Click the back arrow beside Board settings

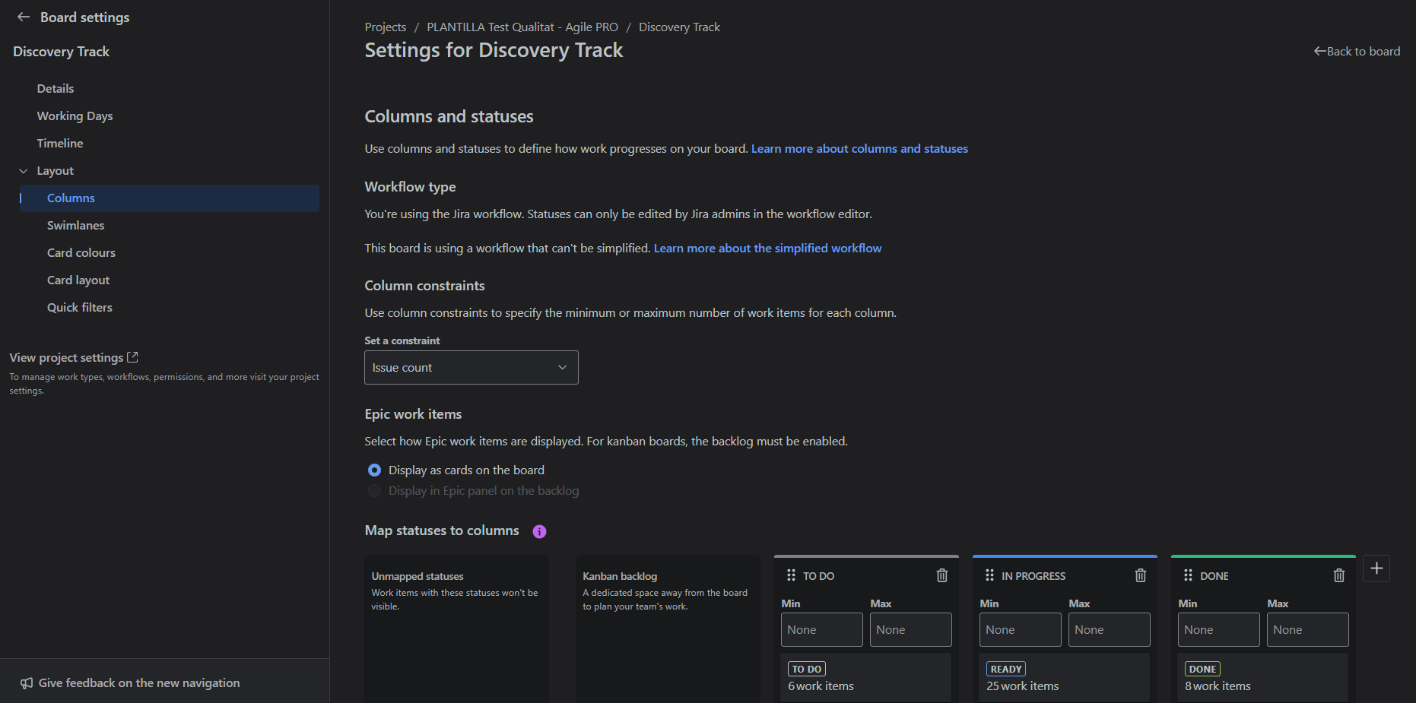pos(23,17)
